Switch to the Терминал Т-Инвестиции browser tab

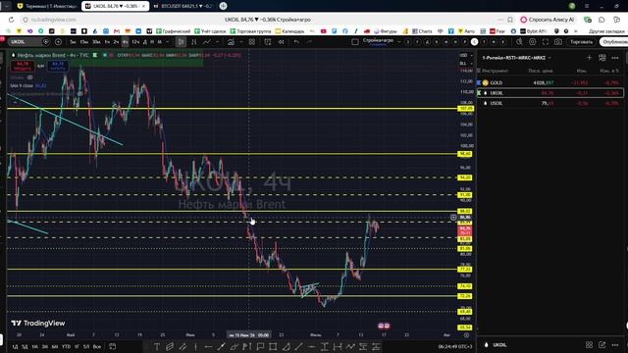tap(47, 6)
